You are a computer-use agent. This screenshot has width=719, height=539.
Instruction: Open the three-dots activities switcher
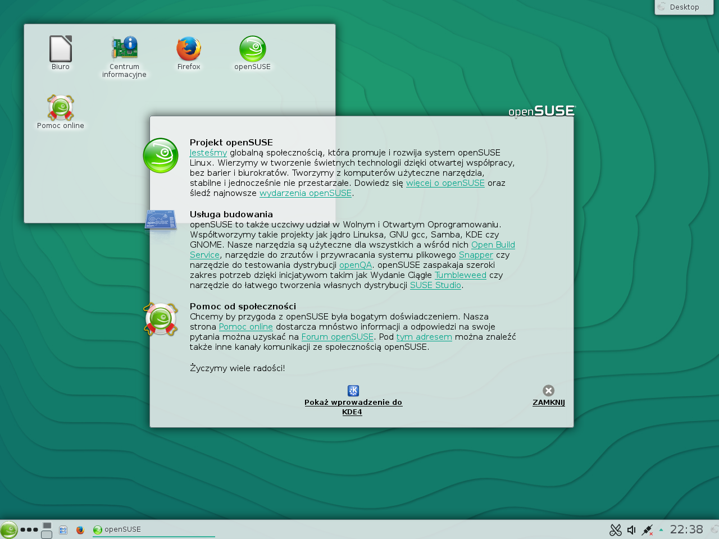point(29,529)
